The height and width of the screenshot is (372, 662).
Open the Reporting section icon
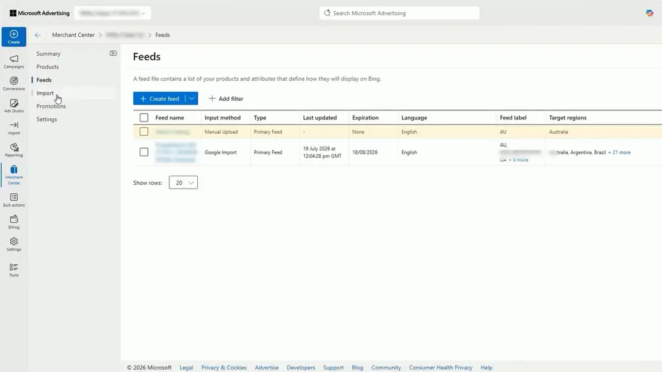[14, 150]
